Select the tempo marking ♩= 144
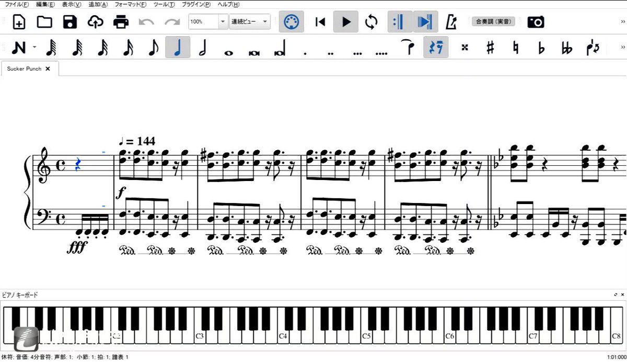627x362 pixels. point(137,141)
